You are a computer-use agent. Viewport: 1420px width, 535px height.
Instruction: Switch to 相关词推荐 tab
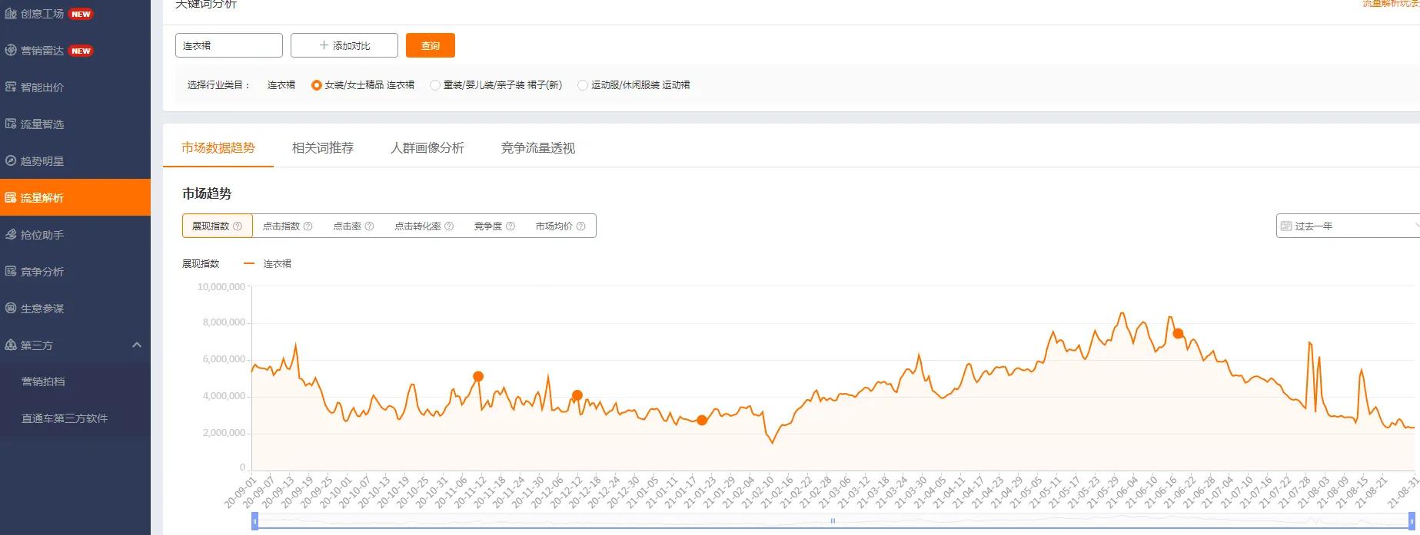pyautogui.click(x=323, y=148)
